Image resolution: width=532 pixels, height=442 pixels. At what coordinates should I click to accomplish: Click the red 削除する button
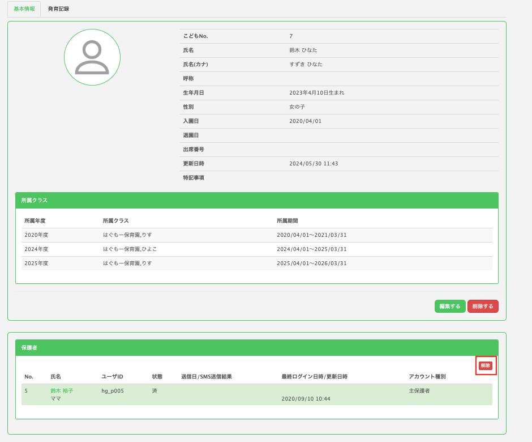483,306
